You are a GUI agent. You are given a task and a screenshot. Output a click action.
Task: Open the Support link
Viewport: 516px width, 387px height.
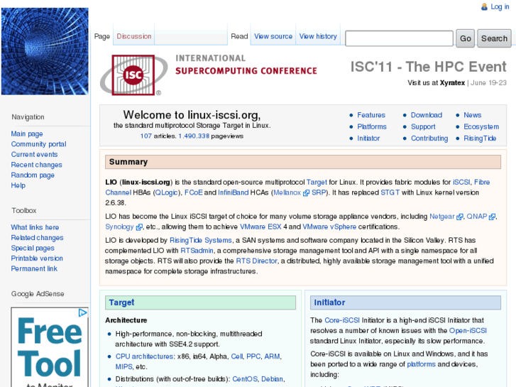click(x=423, y=126)
